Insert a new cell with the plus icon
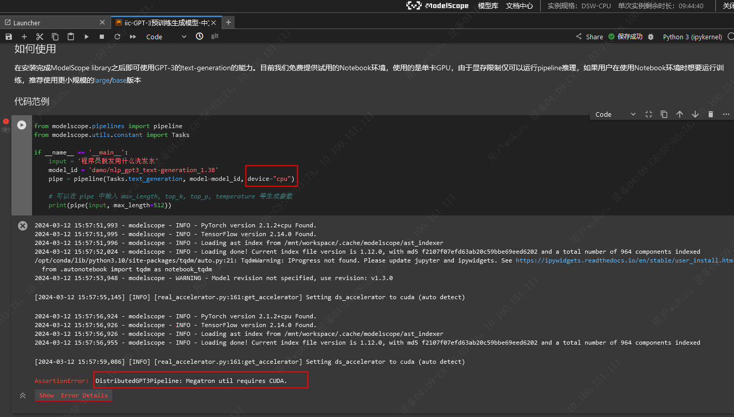The image size is (734, 417). (x=24, y=37)
